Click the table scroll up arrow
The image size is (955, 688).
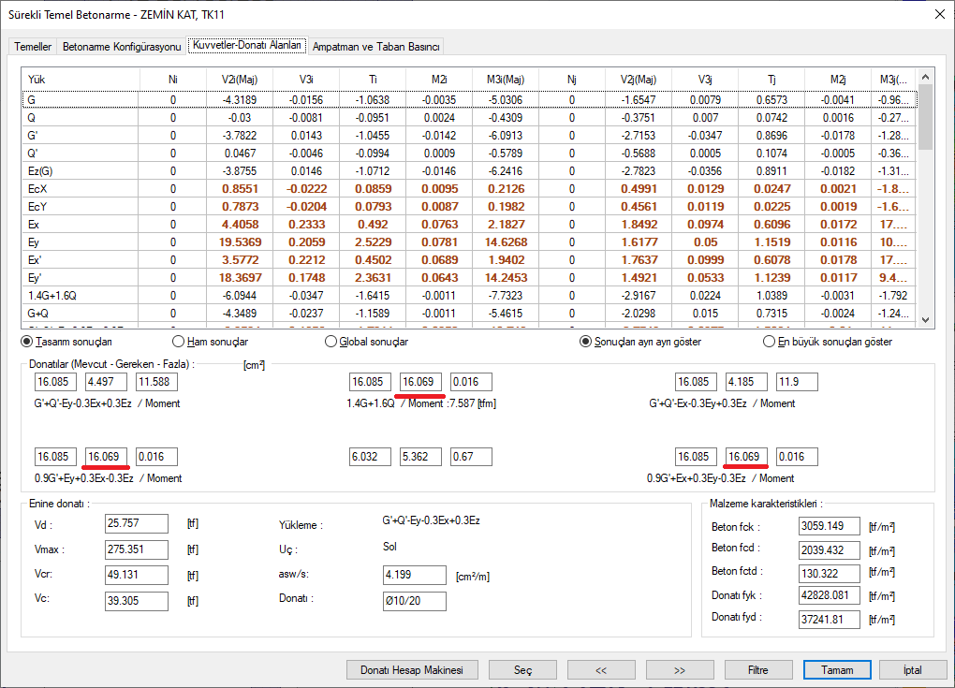pyautogui.click(x=925, y=77)
